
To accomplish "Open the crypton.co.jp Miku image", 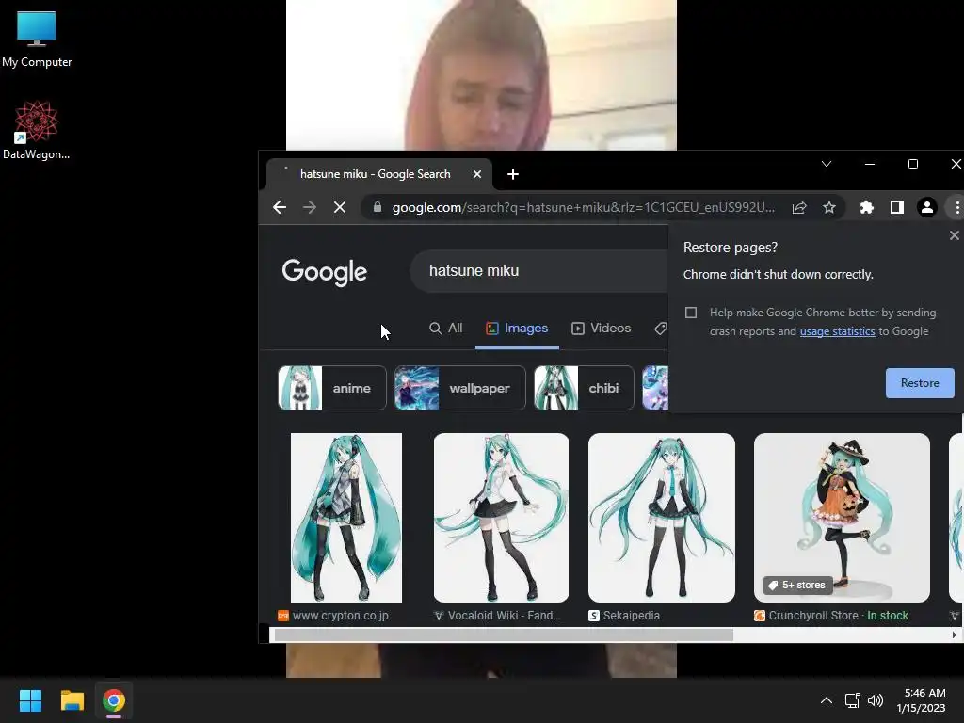I will pyautogui.click(x=346, y=518).
